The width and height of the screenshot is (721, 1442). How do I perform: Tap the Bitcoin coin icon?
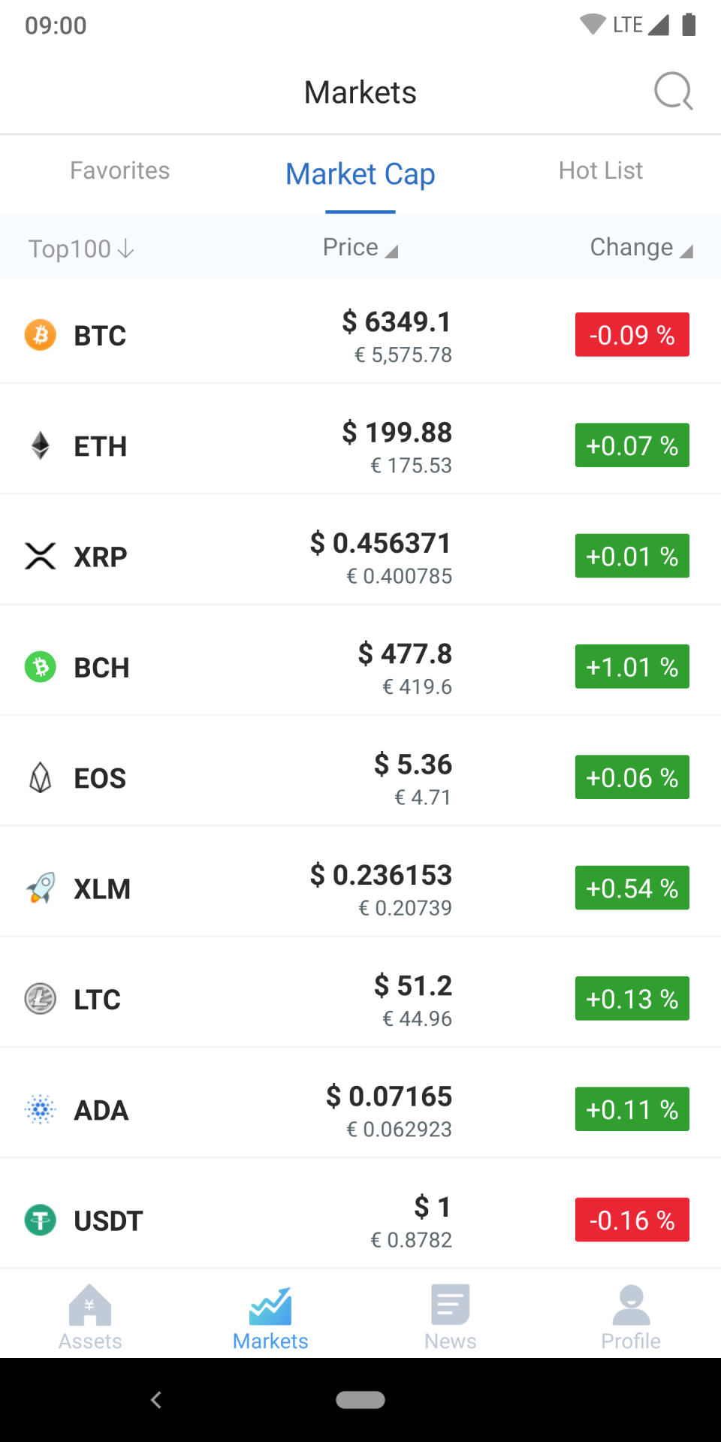point(41,335)
